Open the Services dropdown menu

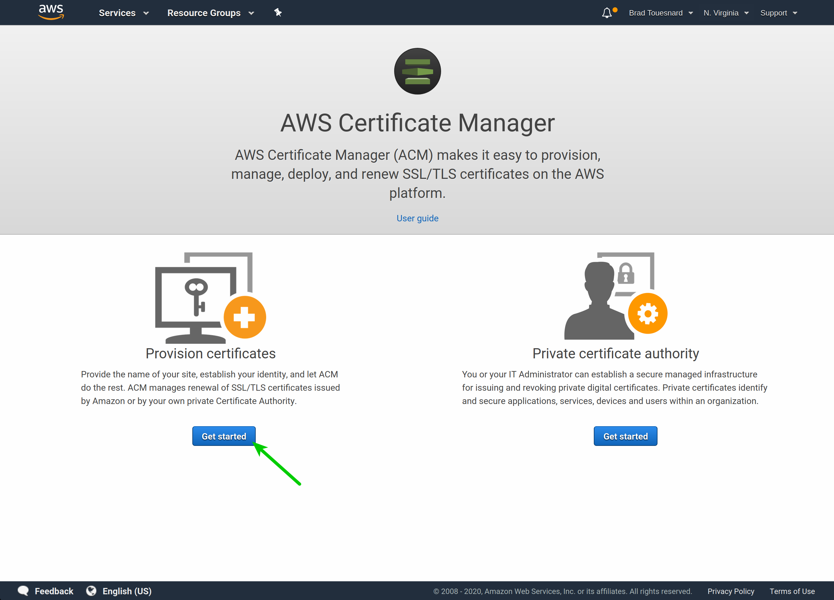pyautogui.click(x=124, y=13)
